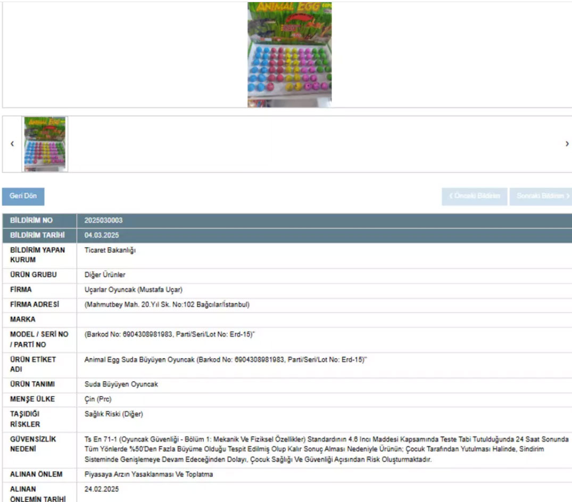Click the measure date 24.02.2025
Viewport: 572px width, 502px height.
101,489
